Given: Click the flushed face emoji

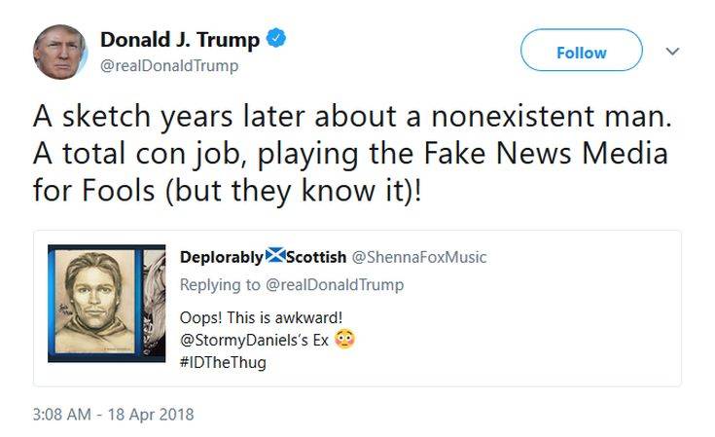Looking at the screenshot, I should coord(344,340).
